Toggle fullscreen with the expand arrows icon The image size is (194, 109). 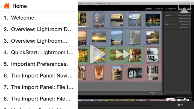[x=190, y=105]
